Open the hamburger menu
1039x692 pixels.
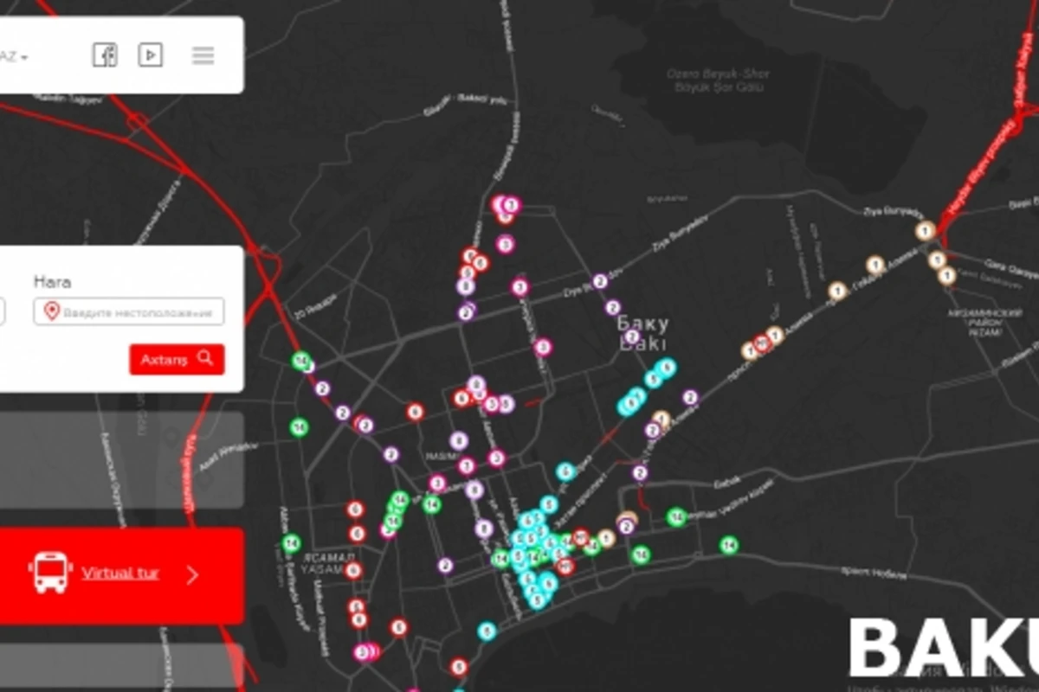(203, 56)
